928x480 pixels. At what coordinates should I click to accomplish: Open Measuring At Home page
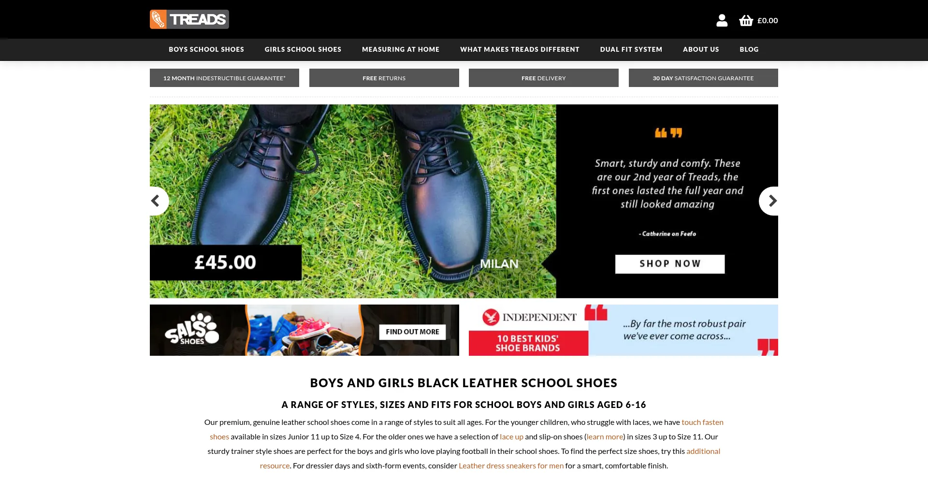pyautogui.click(x=401, y=49)
